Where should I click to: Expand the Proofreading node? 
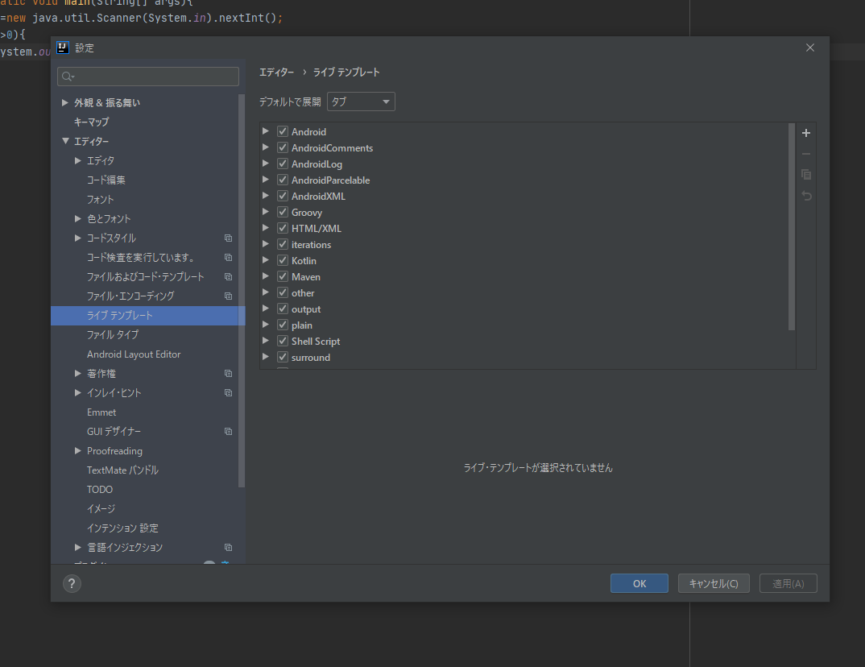click(78, 451)
